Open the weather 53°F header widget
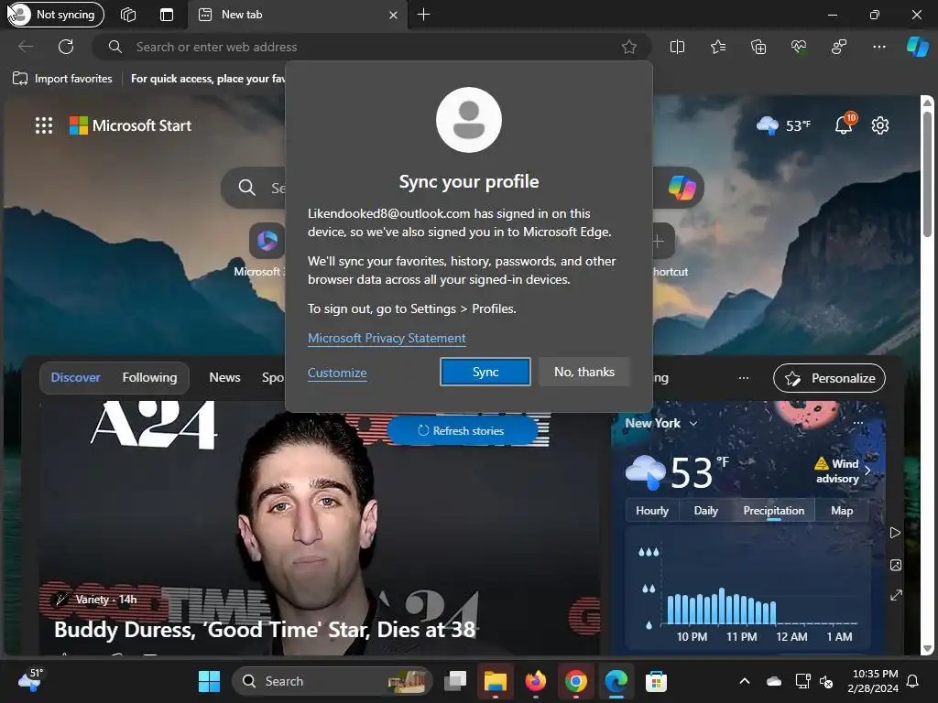Screen dimensions: 938x703 [x=783, y=125]
